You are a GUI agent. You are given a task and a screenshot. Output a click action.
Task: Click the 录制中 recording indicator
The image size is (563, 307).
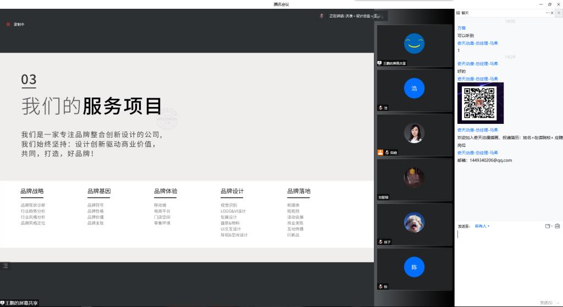click(15, 24)
